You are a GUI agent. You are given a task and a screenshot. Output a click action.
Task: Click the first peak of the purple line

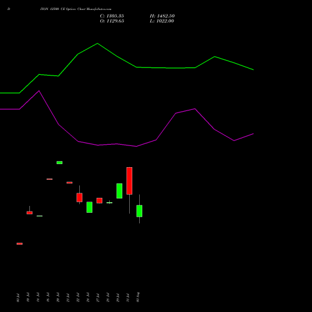tap(39, 91)
